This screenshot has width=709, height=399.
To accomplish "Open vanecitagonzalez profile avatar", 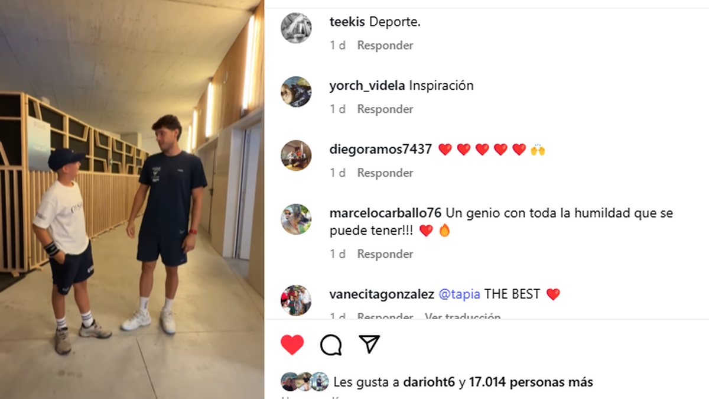I will [296, 300].
